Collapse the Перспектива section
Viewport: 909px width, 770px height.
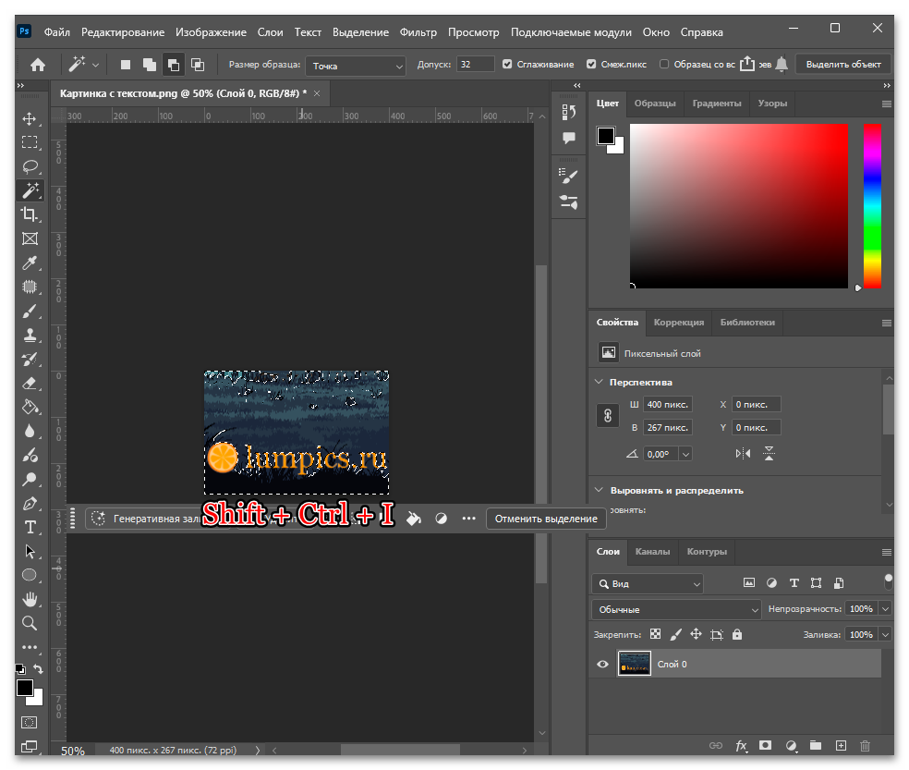(x=599, y=382)
